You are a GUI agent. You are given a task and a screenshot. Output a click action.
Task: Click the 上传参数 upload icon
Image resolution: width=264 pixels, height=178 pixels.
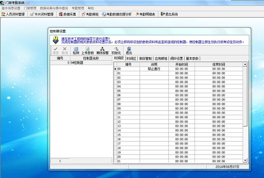pyautogui.click(x=87, y=50)
